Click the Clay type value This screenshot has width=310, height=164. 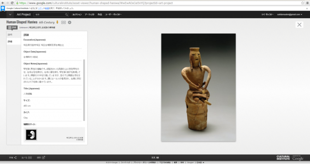click(26, 118)
